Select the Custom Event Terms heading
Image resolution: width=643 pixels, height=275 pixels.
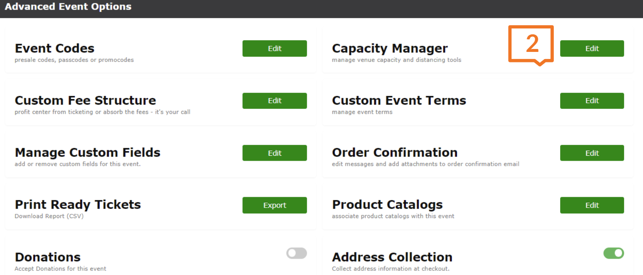tap(399, 100)
